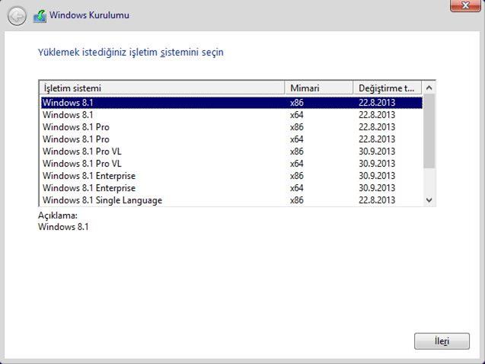
Task: Sort by Mimari column header
Action: coord(318,88)
